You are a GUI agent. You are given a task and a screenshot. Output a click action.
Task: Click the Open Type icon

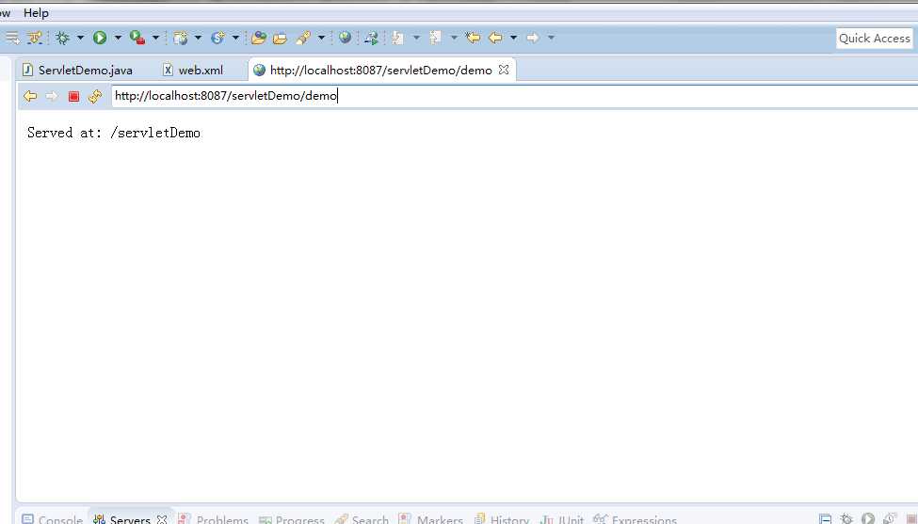point(258,38)
